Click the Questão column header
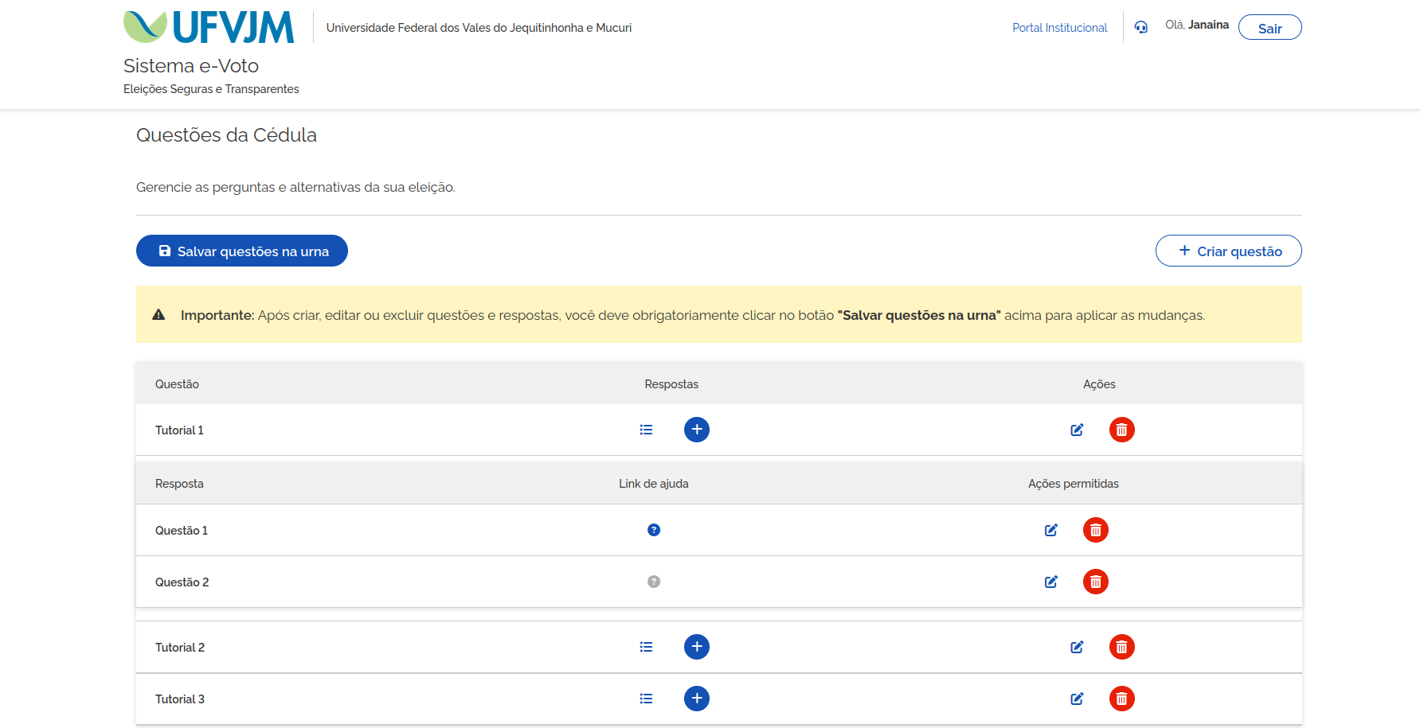1420x728 pixels. (177, 384)
